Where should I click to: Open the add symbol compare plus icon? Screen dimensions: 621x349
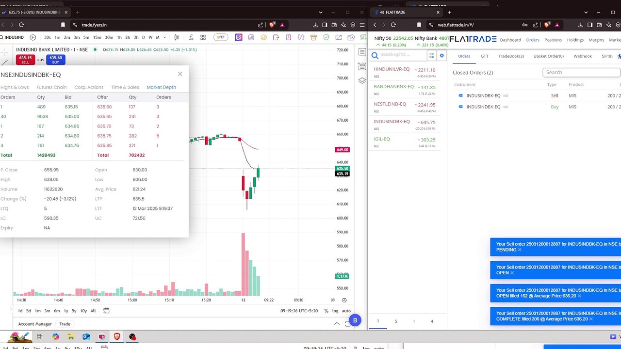coord(33,37)
